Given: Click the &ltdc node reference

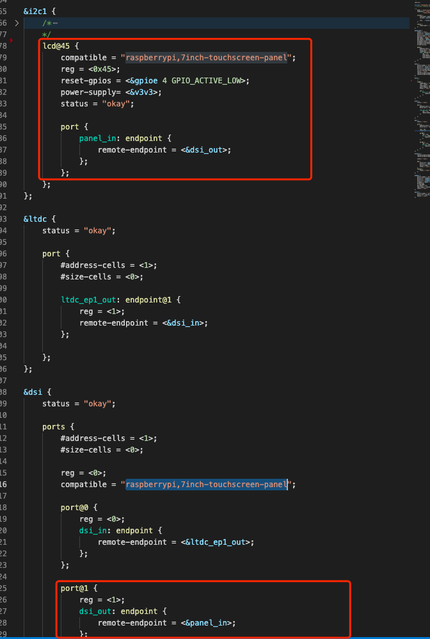Looking at the screenshot, I should point(35,219).
